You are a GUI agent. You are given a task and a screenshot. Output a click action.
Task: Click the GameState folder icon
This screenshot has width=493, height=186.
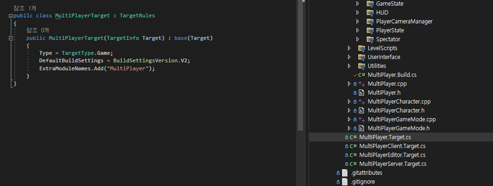pyautogui.click(x=370, y=4)
